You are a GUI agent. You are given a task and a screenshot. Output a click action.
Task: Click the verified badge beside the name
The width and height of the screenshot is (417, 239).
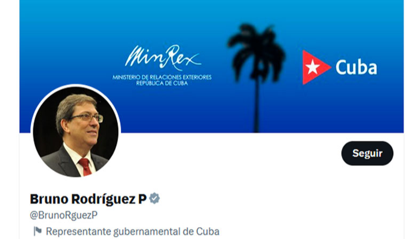coord(154,199)
